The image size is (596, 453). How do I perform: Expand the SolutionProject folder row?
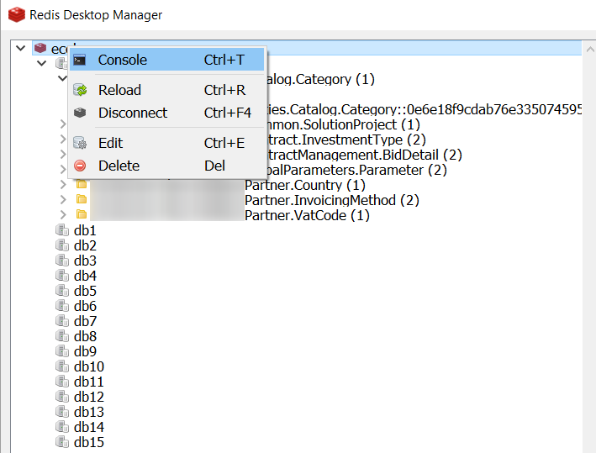[63, 124]
